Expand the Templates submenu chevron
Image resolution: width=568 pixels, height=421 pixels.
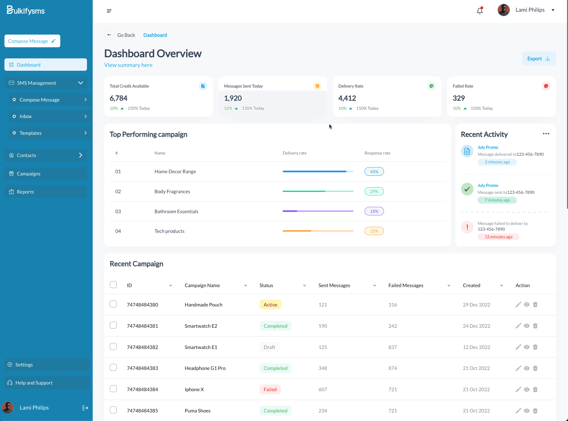(x=85, y=133)
